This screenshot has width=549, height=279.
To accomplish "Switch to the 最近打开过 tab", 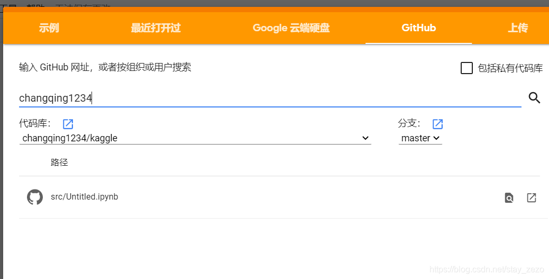I will [156, 28].
